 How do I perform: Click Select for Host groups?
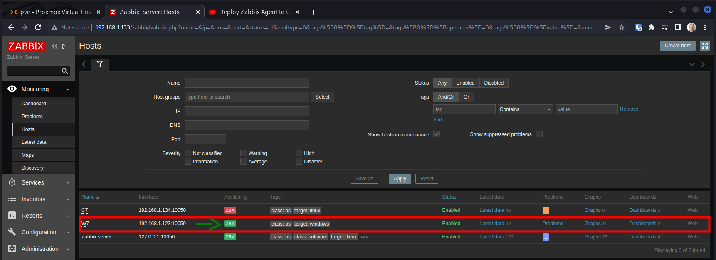322,97
